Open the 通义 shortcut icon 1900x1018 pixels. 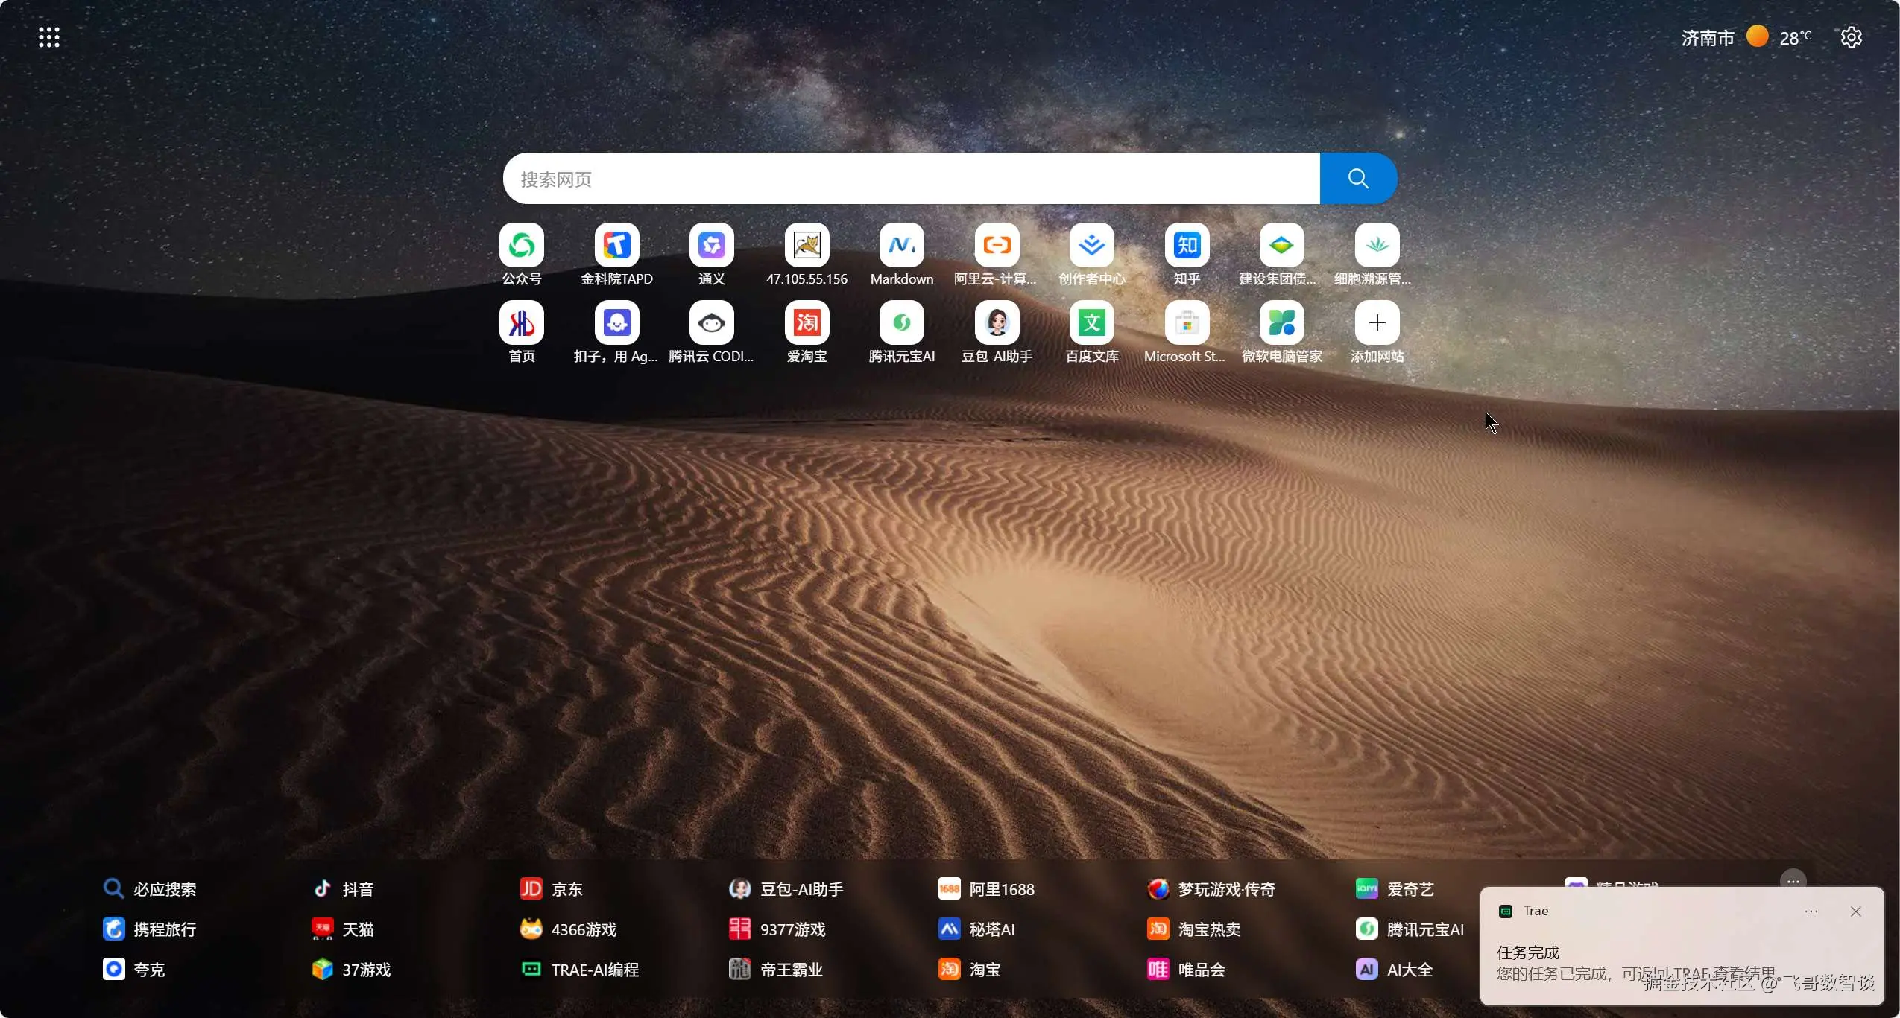coord(711,246)
